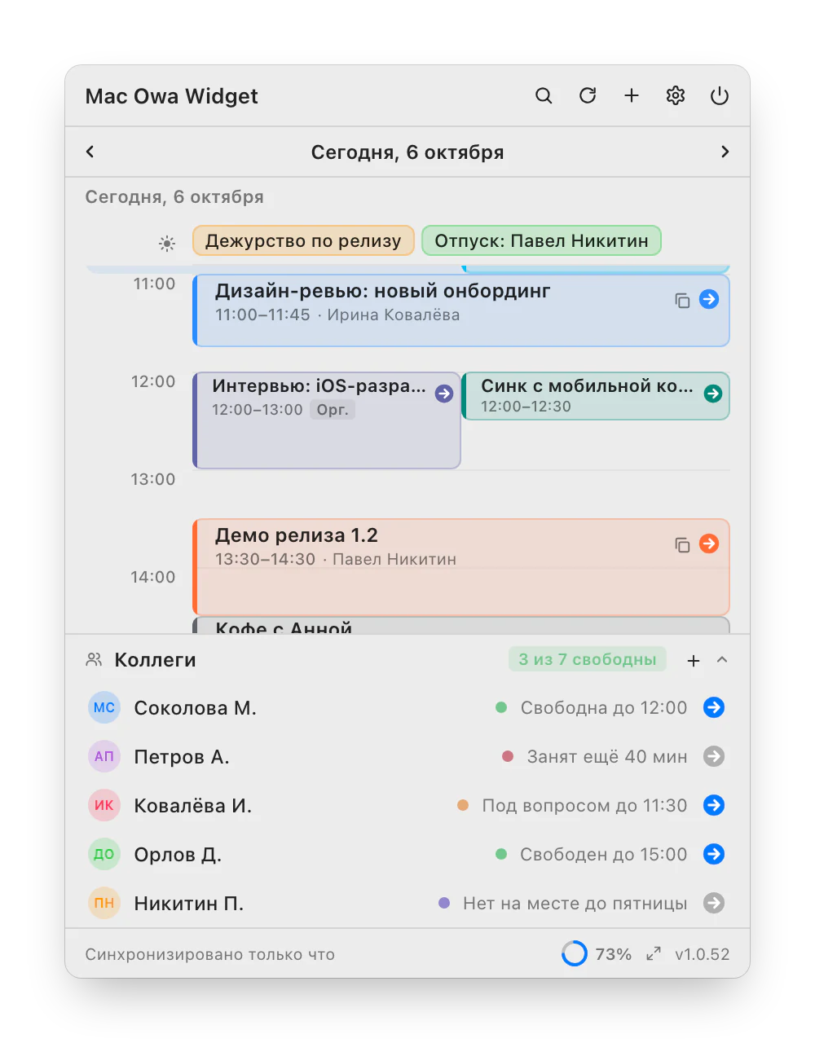The image size is (815, 1043).
Task: Open Орлов Д. arrow button
Action: click(x=714, y=854)
